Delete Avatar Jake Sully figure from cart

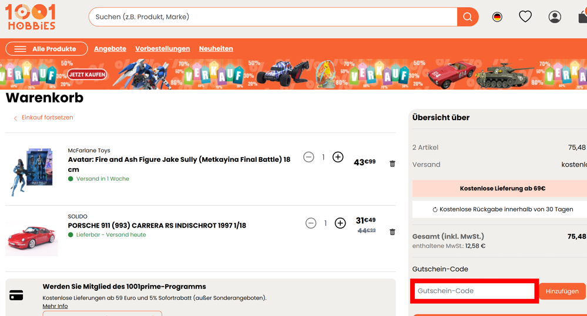tap(393, 164)
